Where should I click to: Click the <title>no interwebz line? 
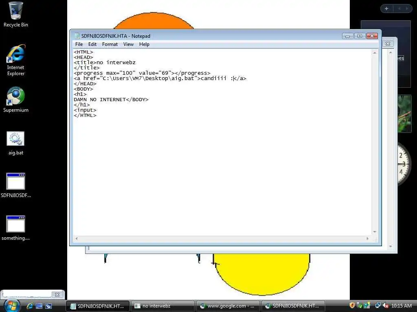(105, 62)
